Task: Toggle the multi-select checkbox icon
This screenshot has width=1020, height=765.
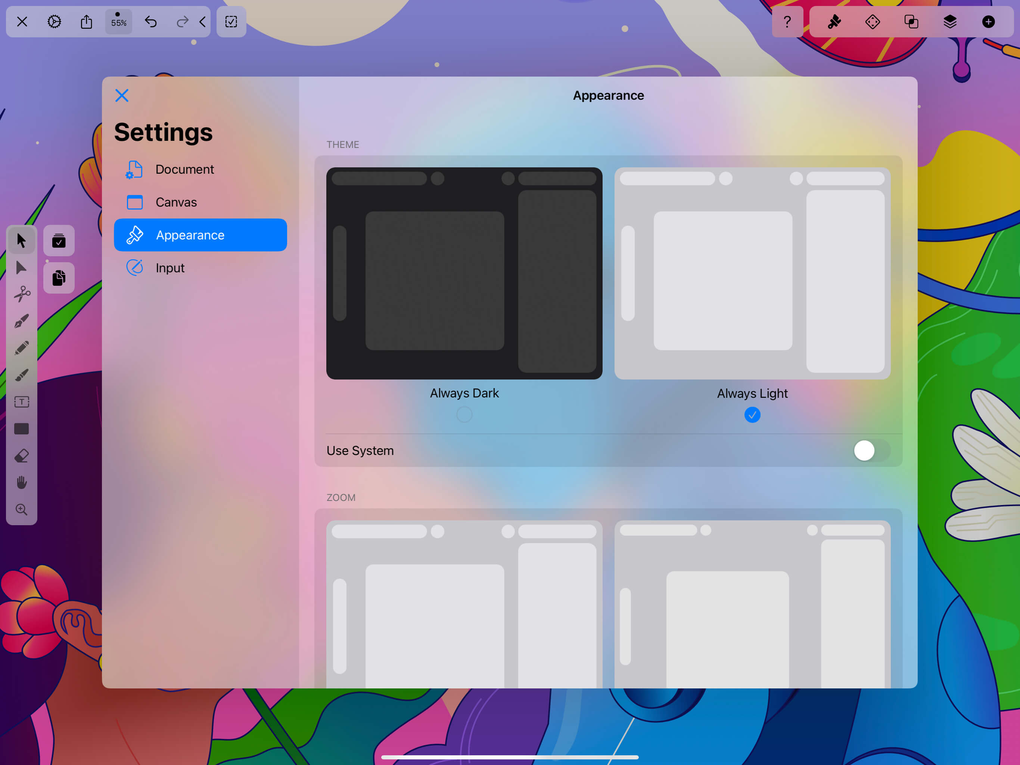Action: click(231, 22)
